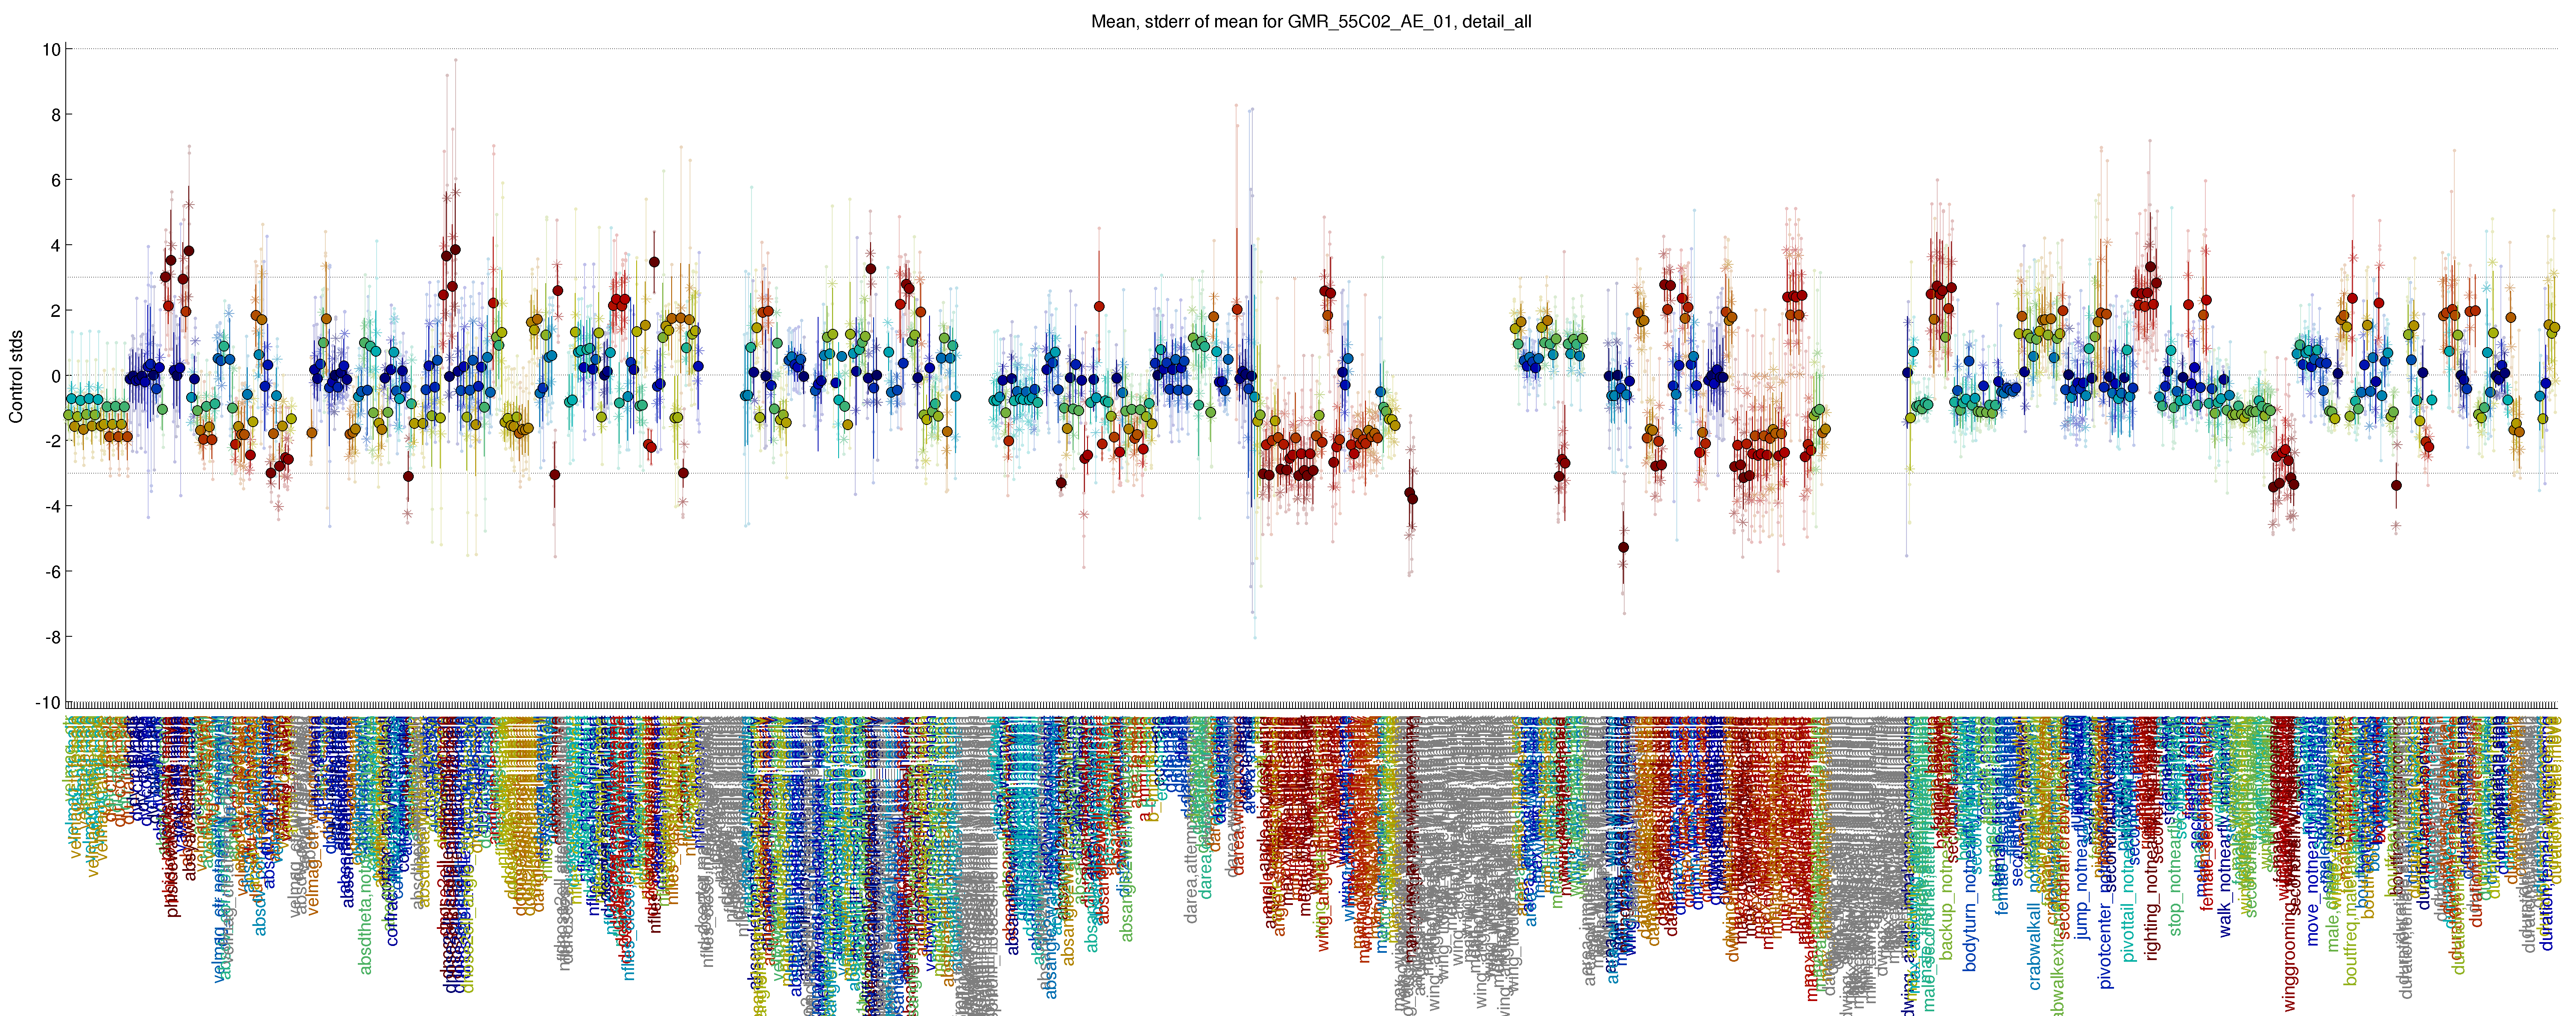Click the y-axis tick label 8
The height and width of the screenshot is (1016, 2576).
pos(56,115)
